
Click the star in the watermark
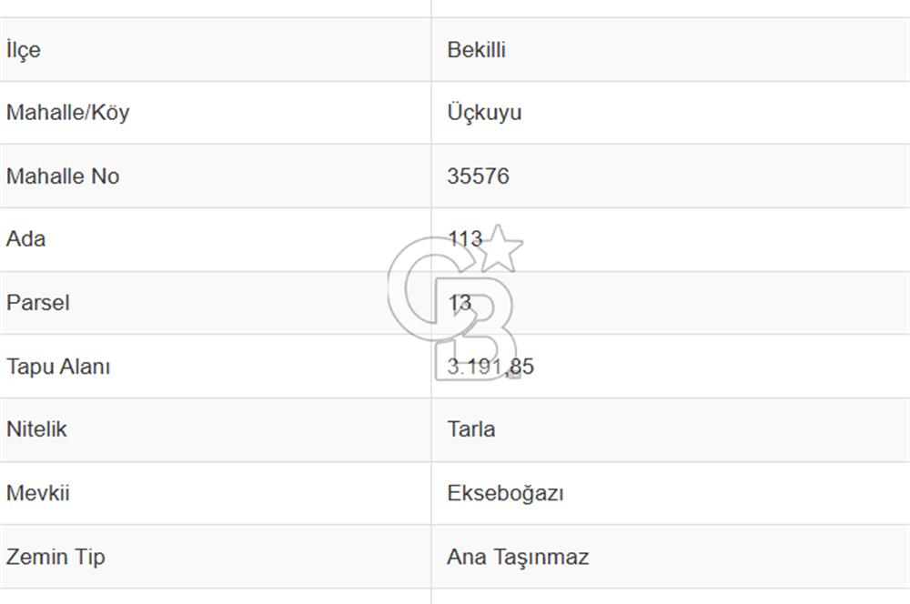pyautogui.click(x=499, y=248)
